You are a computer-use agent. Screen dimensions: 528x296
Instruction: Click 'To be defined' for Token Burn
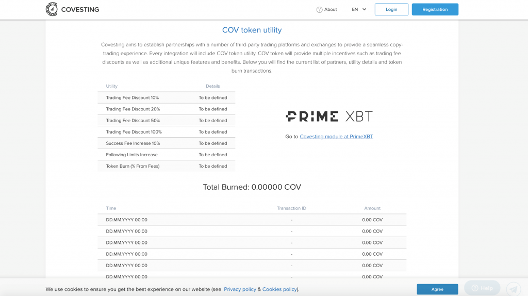point(213,166)
